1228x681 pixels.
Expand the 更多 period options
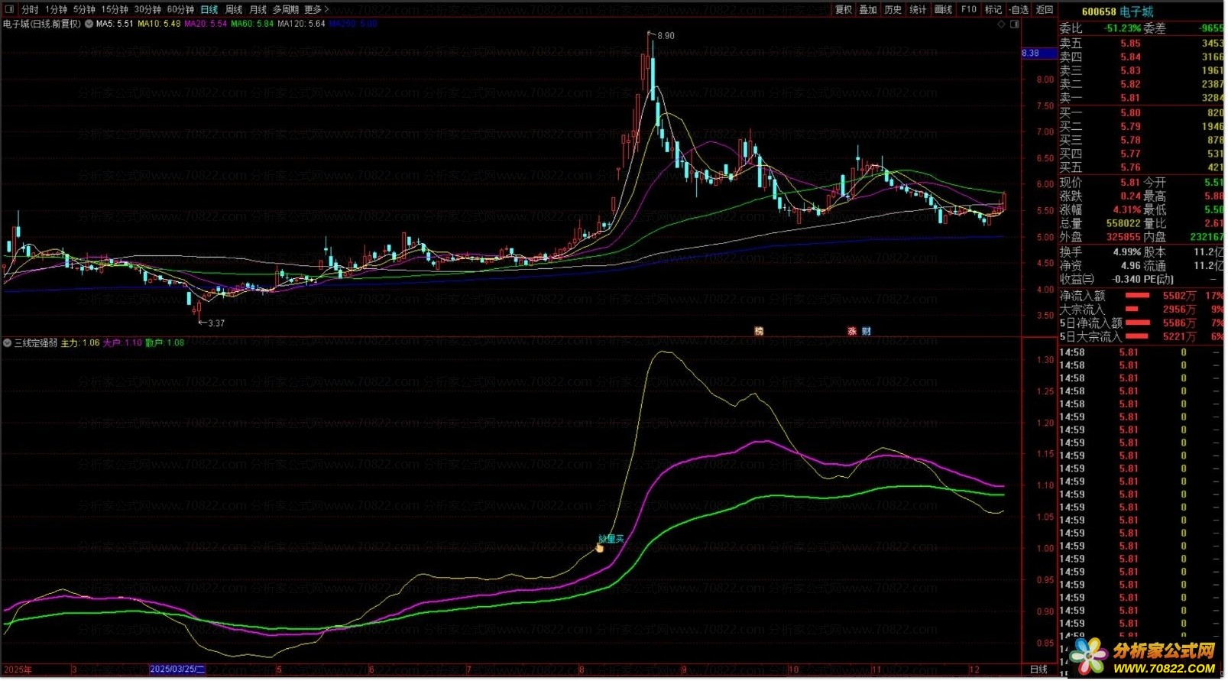tap(316, 9)
